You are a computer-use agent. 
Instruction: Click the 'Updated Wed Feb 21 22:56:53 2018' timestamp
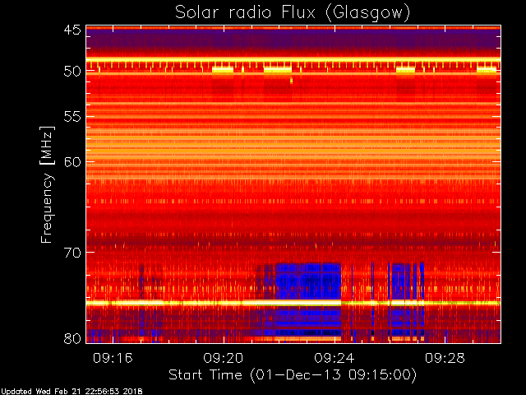pyautogui.click(x=72, y=392)
